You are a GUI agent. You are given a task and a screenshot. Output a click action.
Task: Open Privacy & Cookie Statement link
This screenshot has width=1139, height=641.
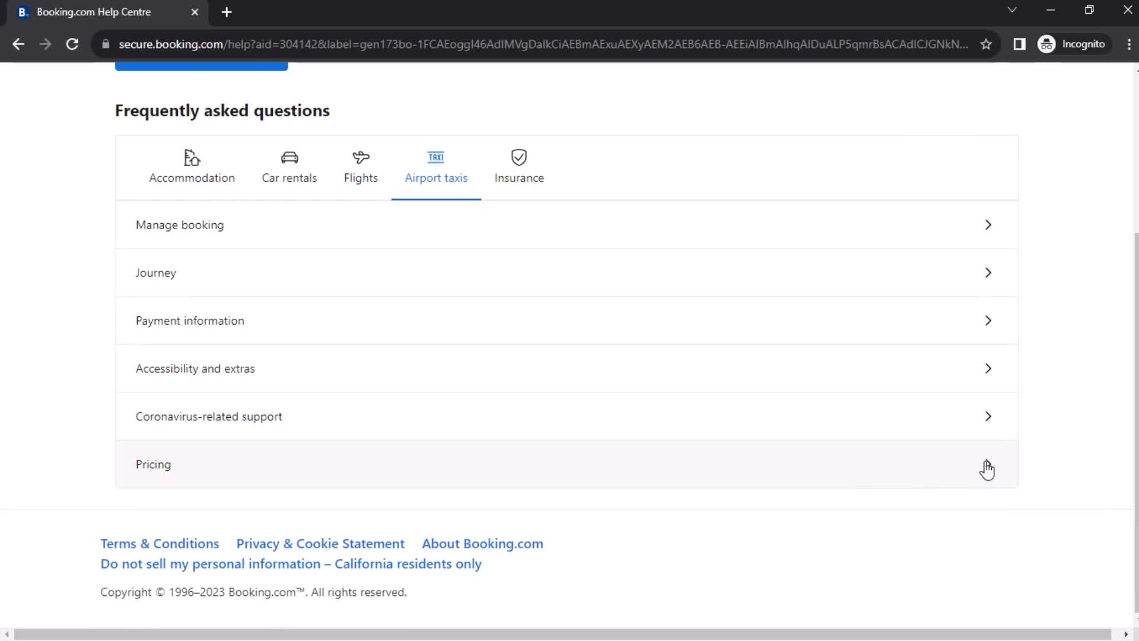coord(320,544)
